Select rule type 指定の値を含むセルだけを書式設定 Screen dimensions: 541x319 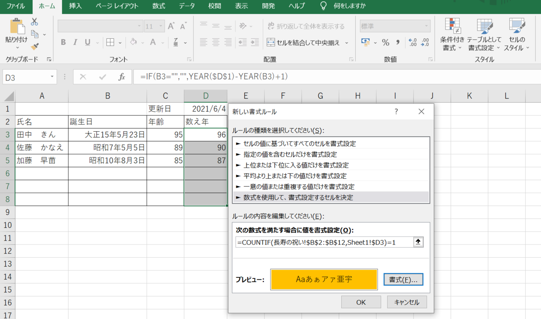coord(330,154)
